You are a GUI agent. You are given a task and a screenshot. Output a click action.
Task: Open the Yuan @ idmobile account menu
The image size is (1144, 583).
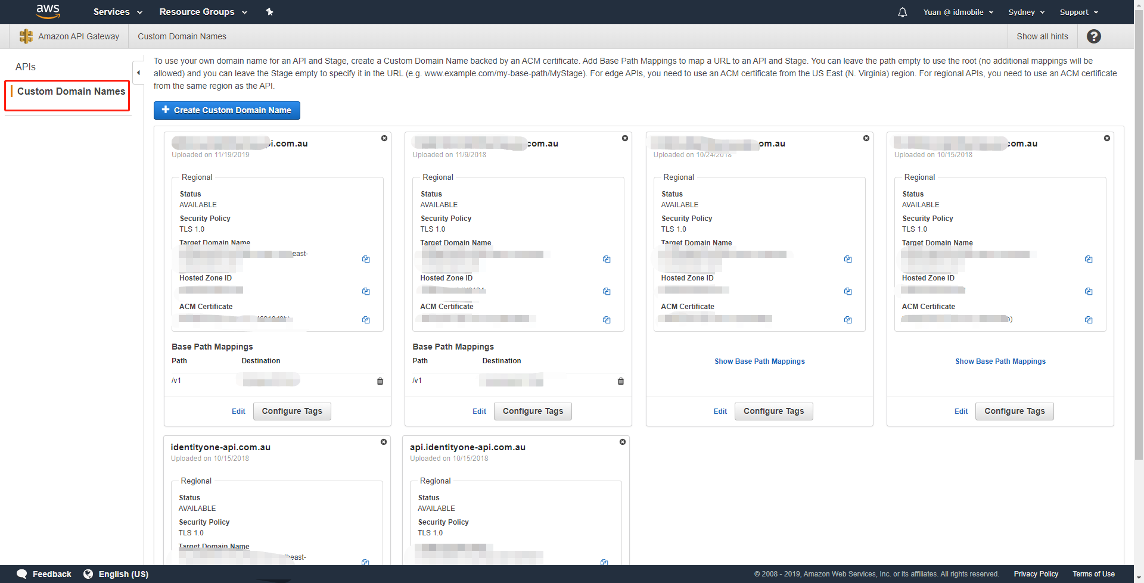point(958,12)
